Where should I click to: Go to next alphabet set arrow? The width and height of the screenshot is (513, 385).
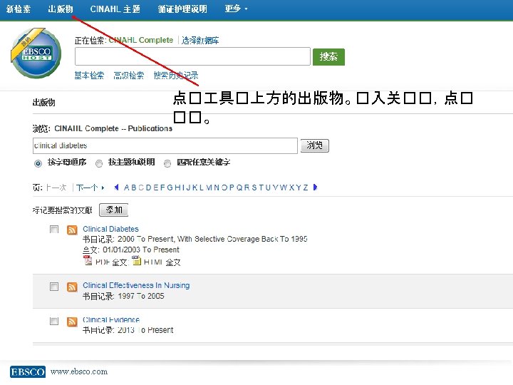click(x=316, y=188)
